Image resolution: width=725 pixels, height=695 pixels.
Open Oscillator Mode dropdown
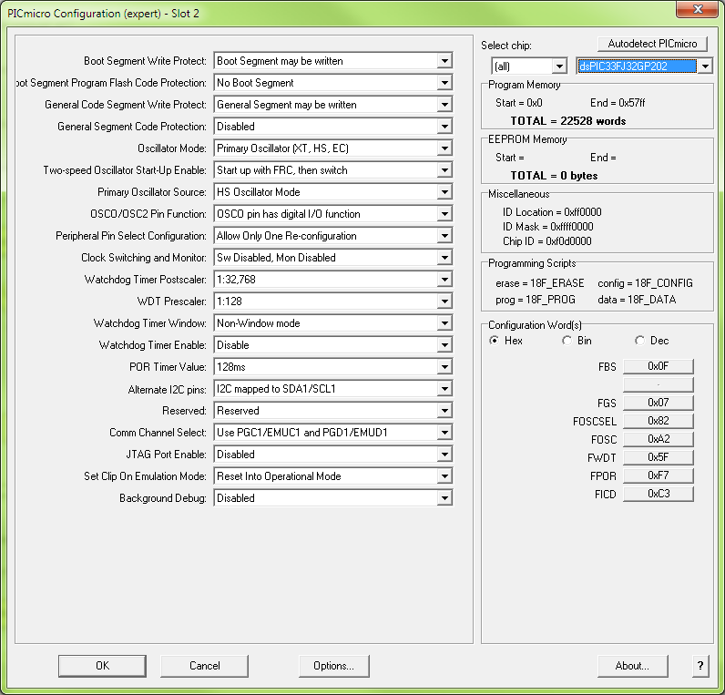tap(444, 148)
